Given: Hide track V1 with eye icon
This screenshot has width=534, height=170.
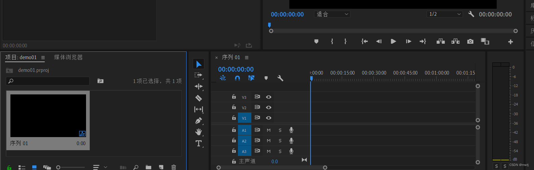Looking at the screenshot, I should (x=269, y=118).
